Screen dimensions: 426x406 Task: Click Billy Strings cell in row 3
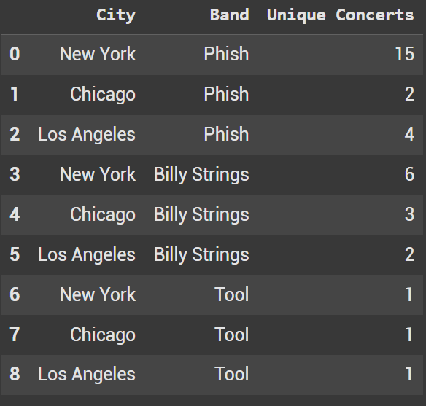[201, 175]
